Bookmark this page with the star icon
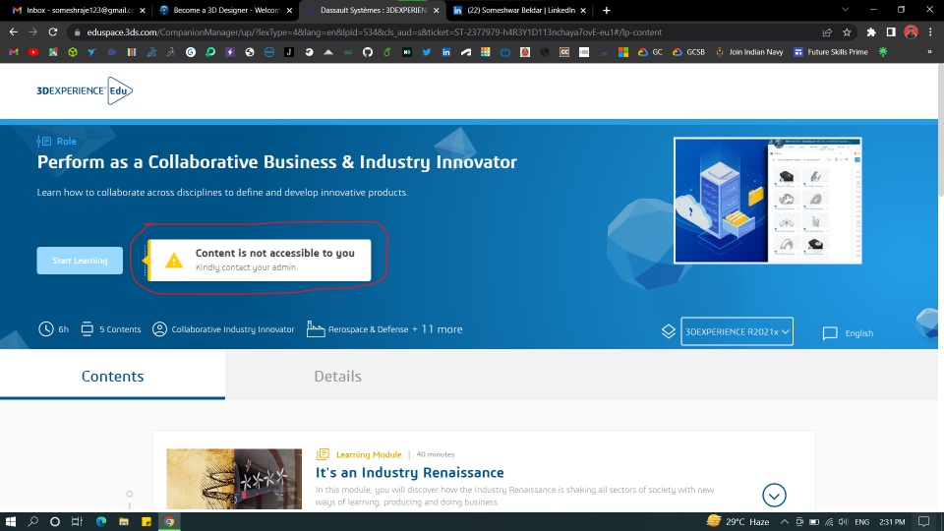 (x=847, y=31)
